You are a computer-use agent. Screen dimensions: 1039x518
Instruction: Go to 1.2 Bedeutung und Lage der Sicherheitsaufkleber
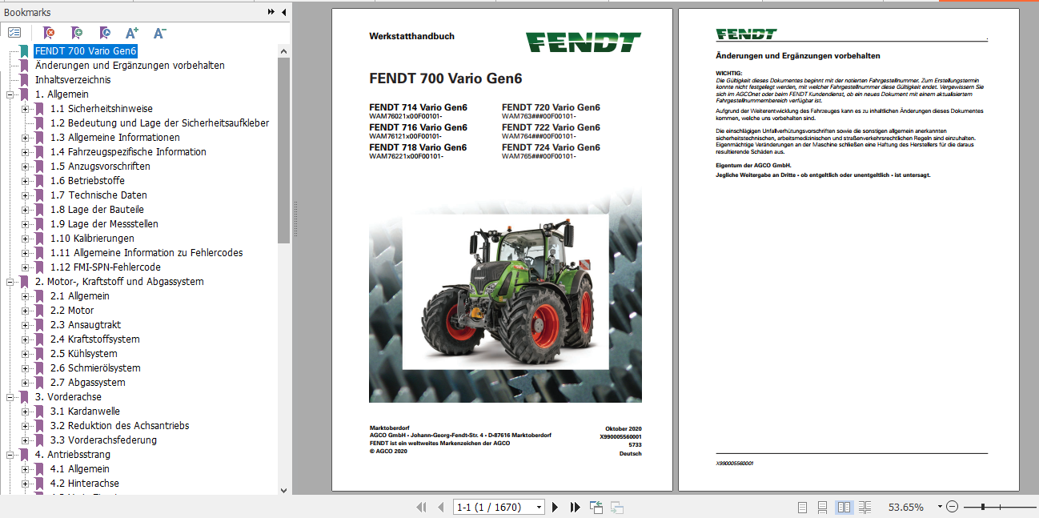coord(159,123)
